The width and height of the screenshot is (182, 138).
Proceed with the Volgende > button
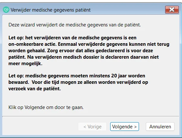(124, 126)
